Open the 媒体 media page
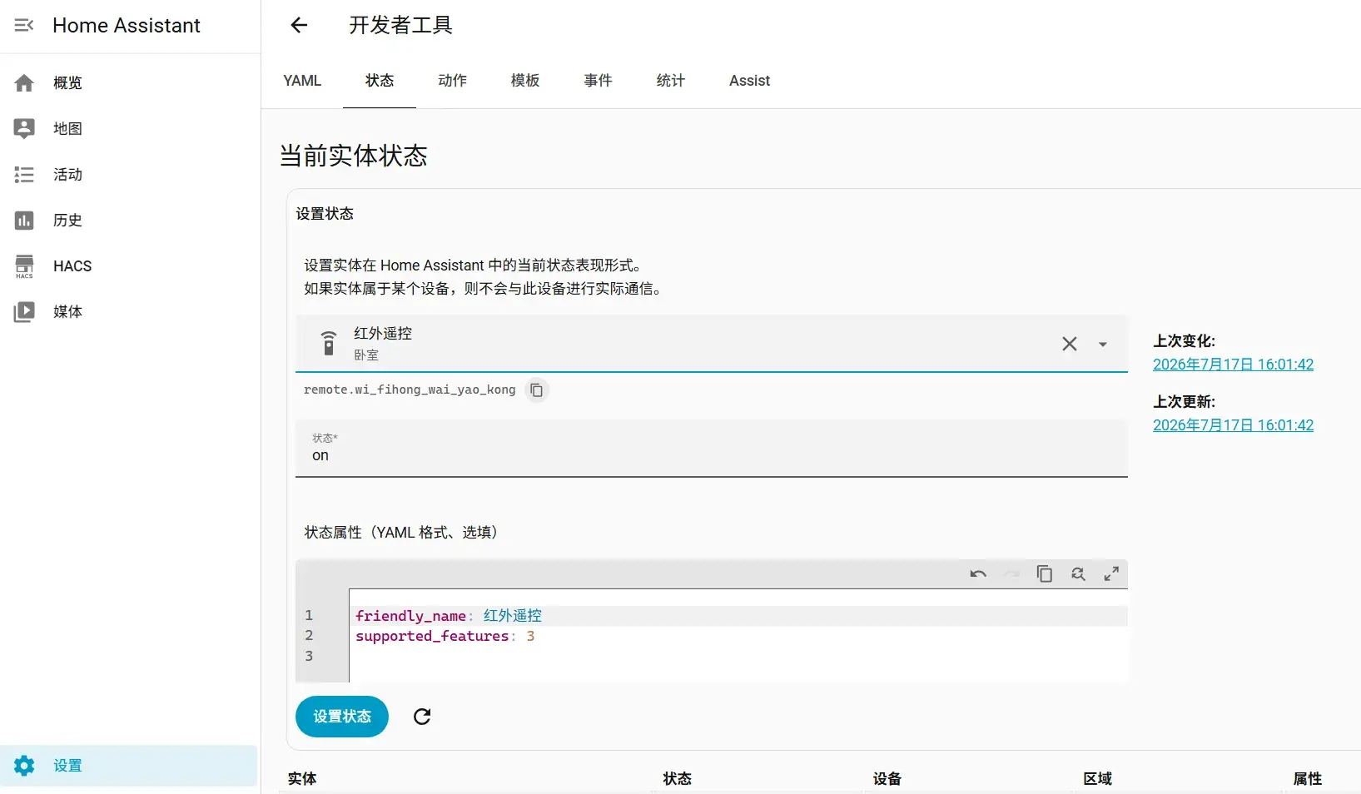 coord(130,312)
